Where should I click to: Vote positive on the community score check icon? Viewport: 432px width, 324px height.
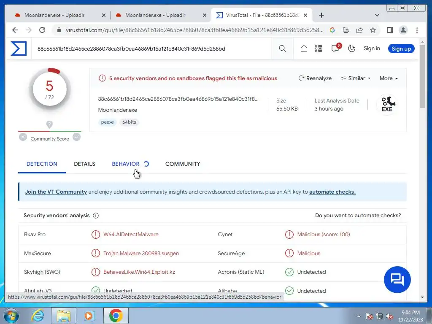[77, 137]
